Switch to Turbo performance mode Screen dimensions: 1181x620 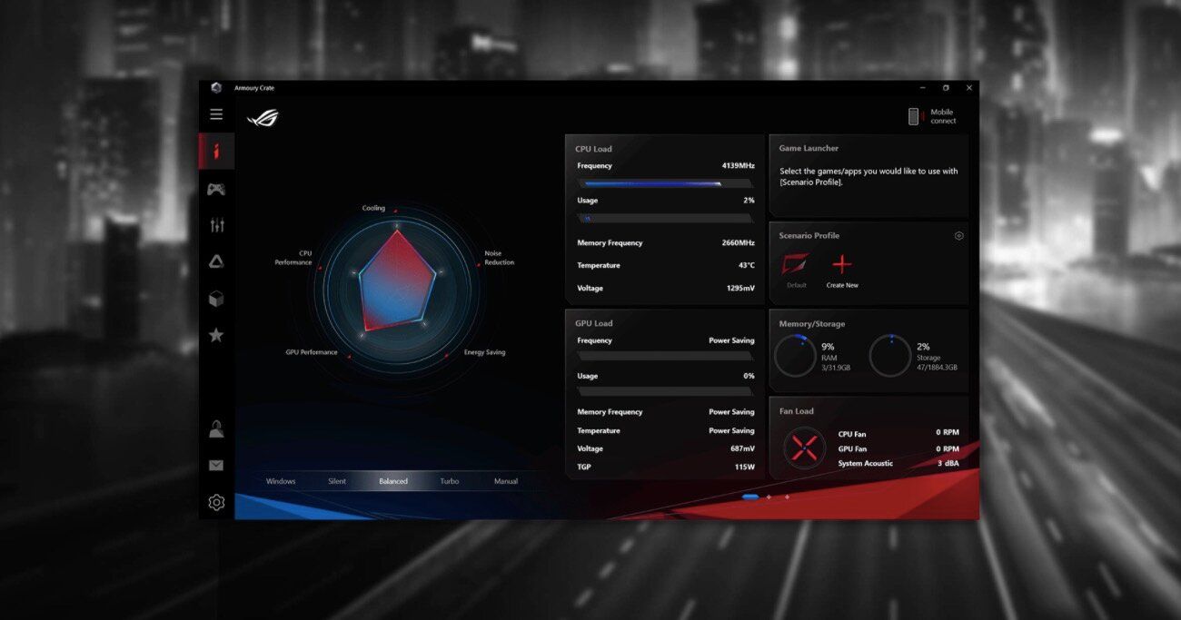click(x=450, y=481)
